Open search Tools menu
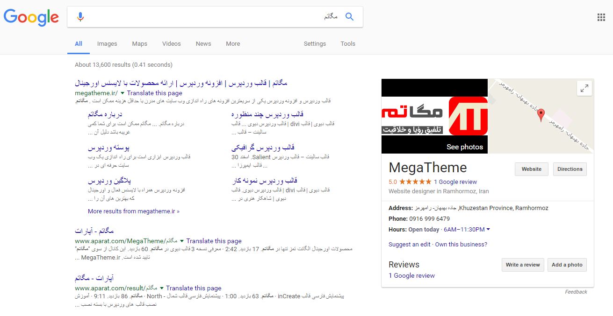The height and width of the screenshot is (316, 613). point(348,44)
